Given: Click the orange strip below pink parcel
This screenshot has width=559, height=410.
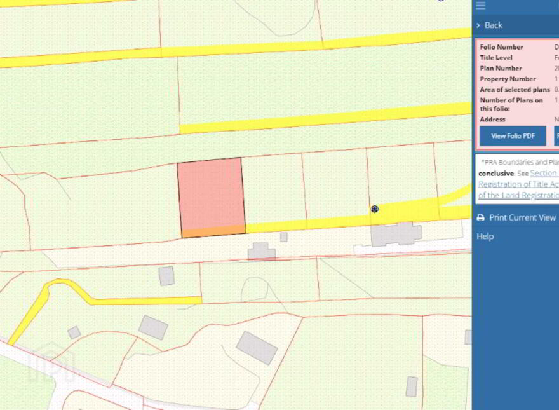Looking at the screenshot, I should click(x=213, y=231).
